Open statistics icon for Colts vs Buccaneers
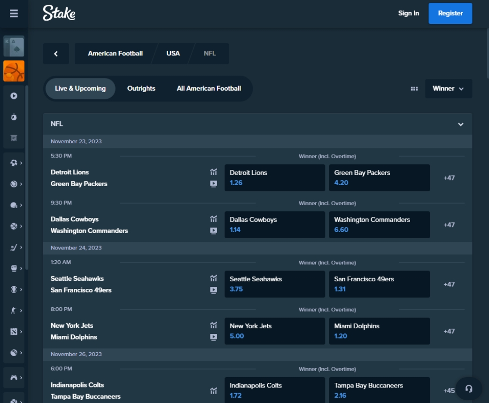This screenshot has width=489, height=403. point(213,390)
